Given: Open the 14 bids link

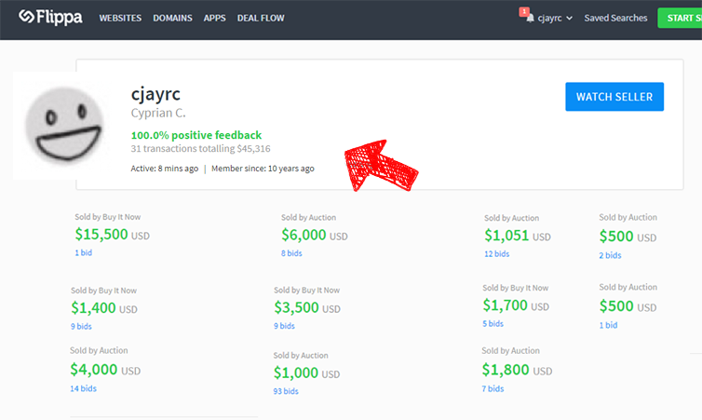Looking at the screenshot, I should pos(83,388).
